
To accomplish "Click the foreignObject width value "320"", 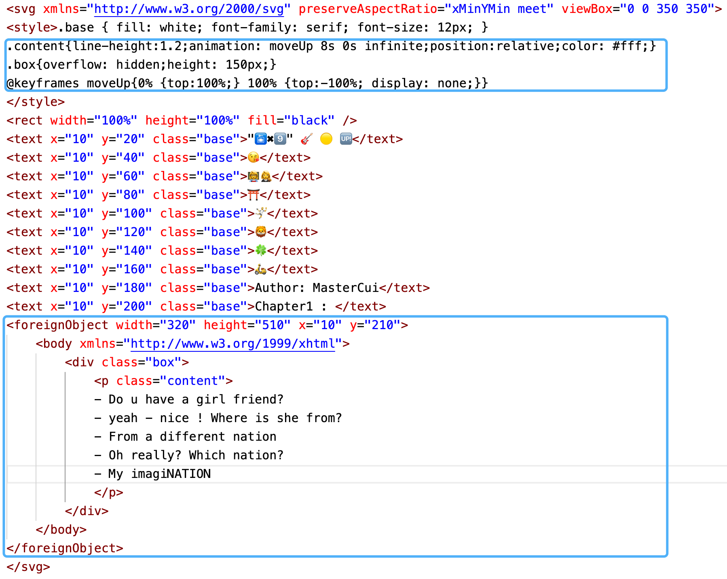I will [178, 325].
